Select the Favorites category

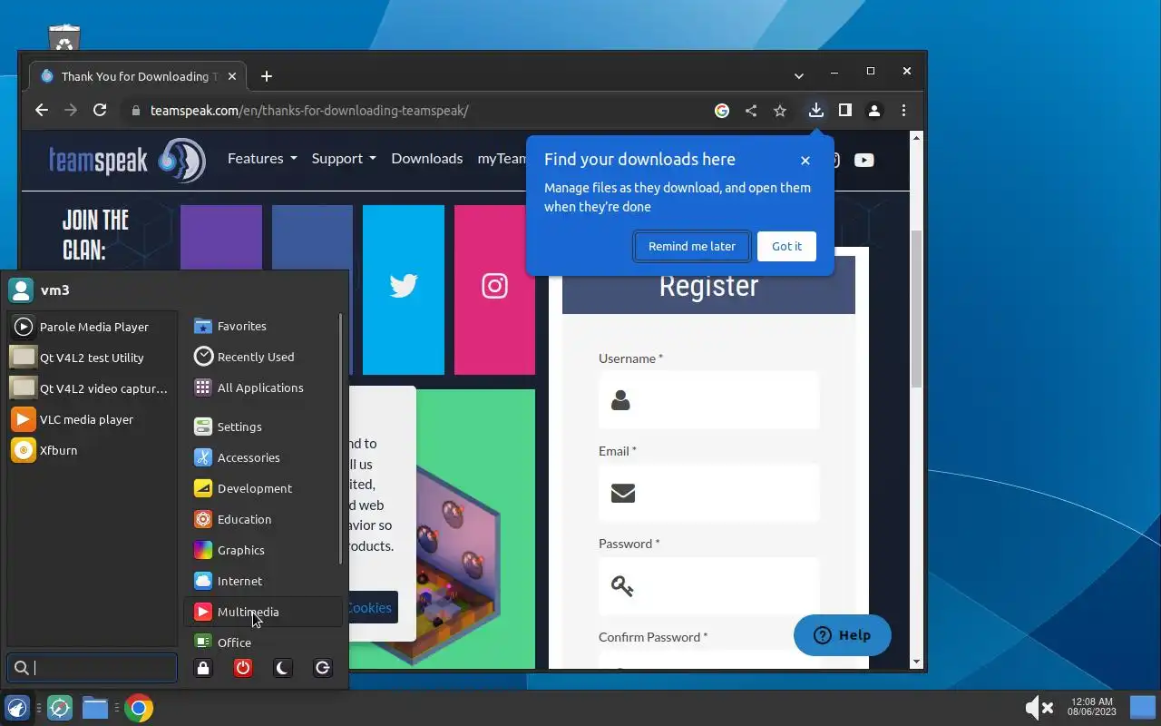click(263, 326)
